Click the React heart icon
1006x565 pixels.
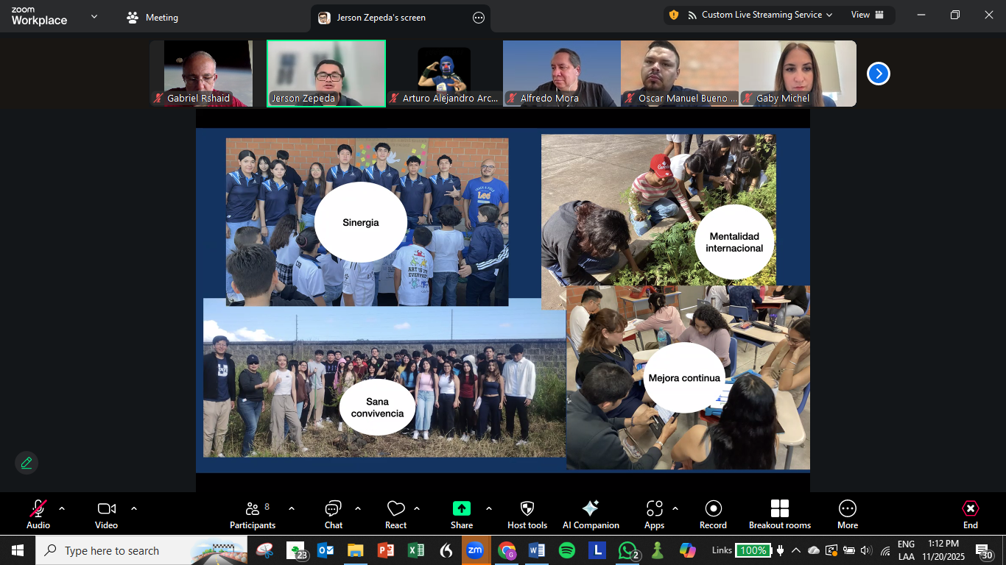(x=395, y=514)
